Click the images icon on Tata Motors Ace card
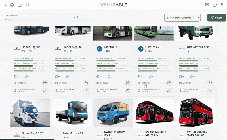Screen dimensions: 227x140 181,77
